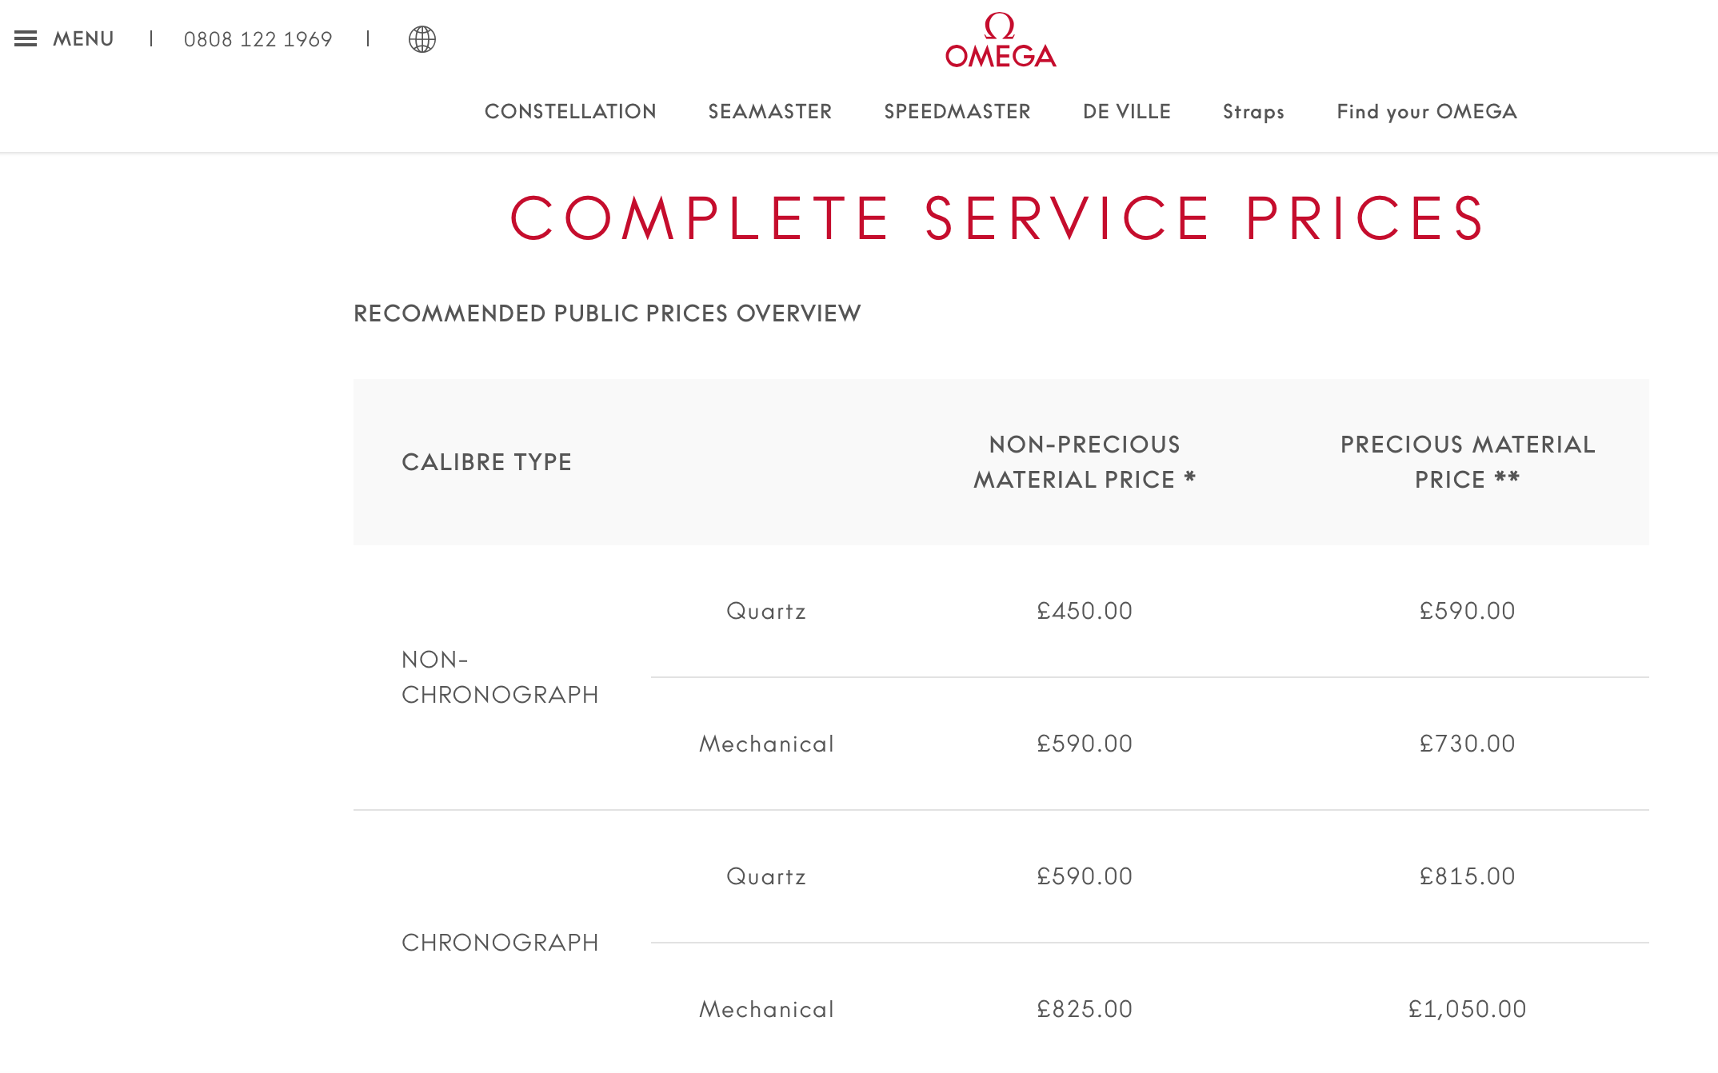Click the Find your OMEGA link

(x=1427, y=112)
